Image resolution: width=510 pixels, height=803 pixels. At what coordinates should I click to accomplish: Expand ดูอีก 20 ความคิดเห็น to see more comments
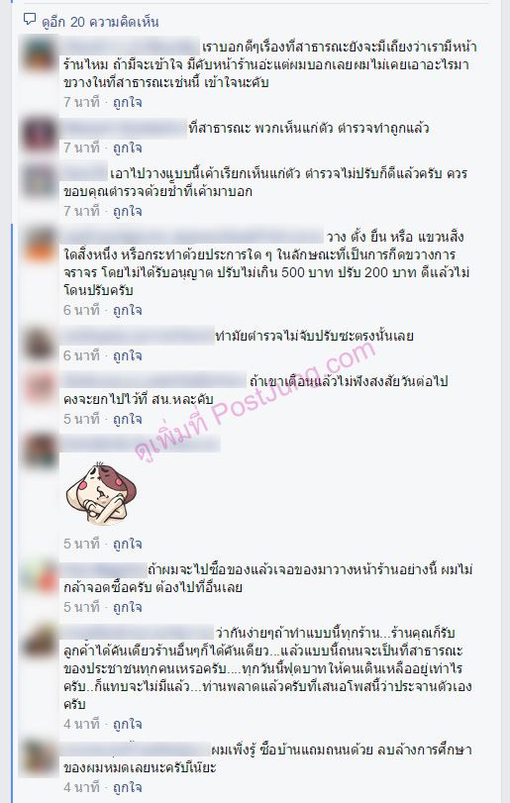[x=100, y=22]
